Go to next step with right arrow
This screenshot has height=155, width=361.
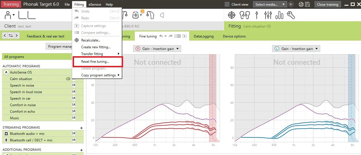17,35
